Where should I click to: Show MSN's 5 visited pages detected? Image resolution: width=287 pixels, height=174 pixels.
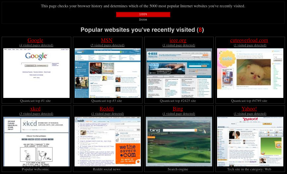click(x=108, y=45)
